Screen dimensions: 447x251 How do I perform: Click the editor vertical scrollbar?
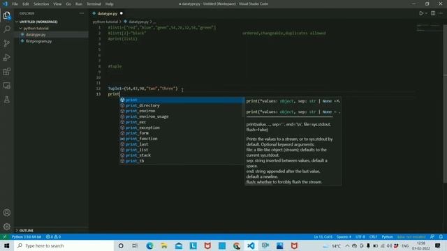click(x=445, y=104)
